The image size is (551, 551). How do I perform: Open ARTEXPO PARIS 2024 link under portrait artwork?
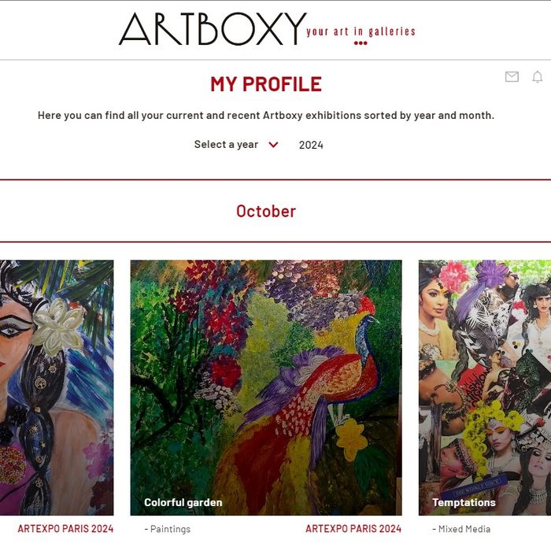pyautogui.click(x=65, y=529)
